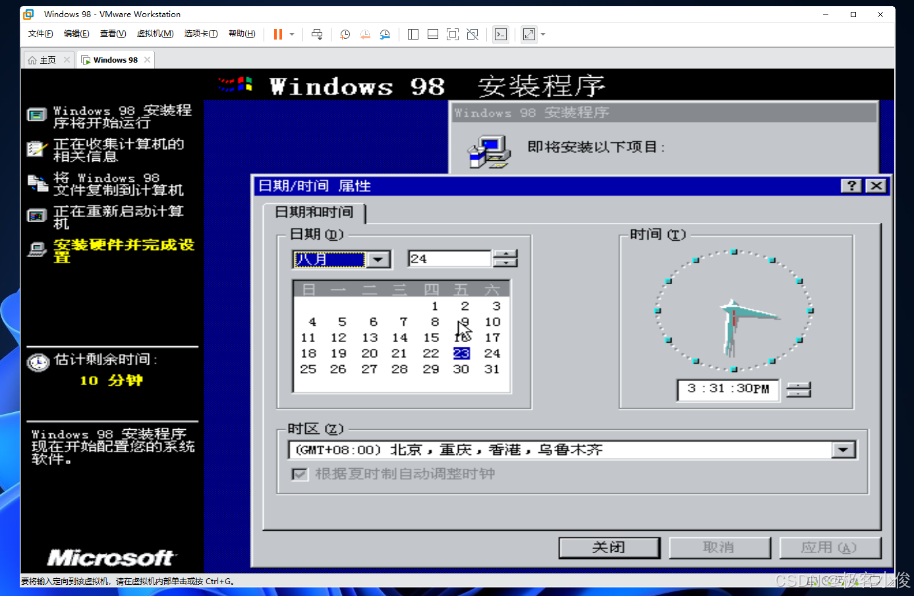Toggle the library sidebar panel icon
The height and width of the screenshot is (596, 914).
(413, 34)
